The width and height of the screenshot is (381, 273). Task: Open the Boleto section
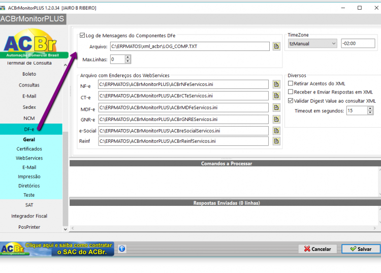tap(29, 74)
